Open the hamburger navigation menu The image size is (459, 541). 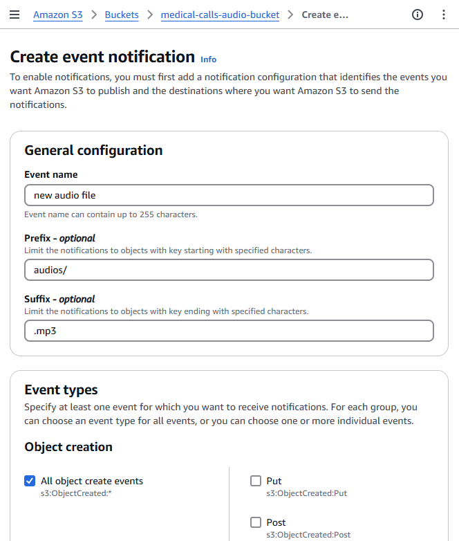click(15, 15)
